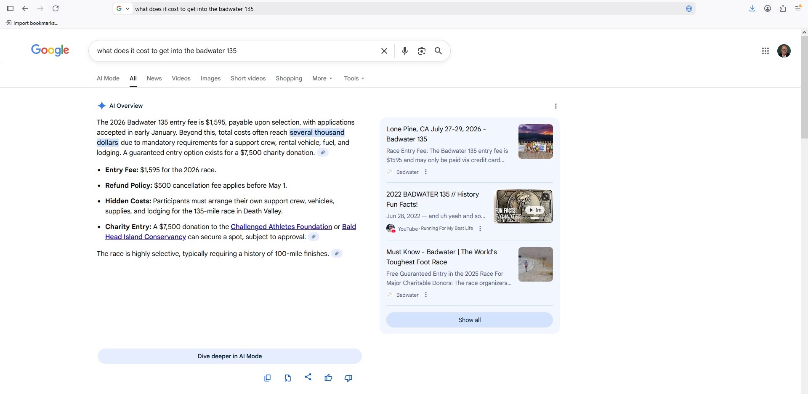Image resolution: width=808 pixels, height=394 pixels.
Task: Open Google Lens image search
Action: click(421, 51)
